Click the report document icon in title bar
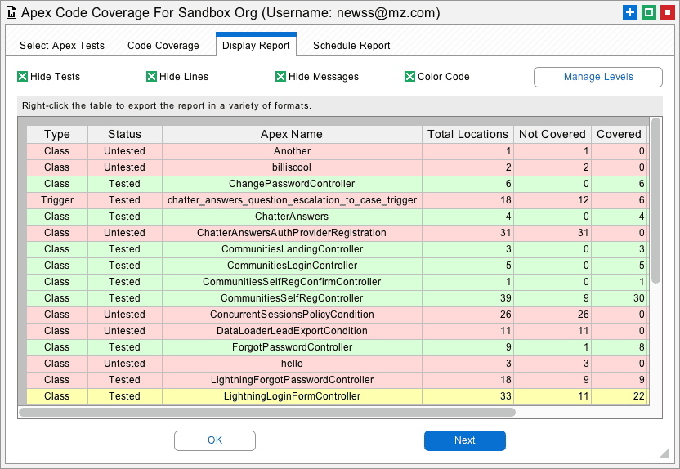The height and width of the screenshot is (469, 680). tap(11, 13)
